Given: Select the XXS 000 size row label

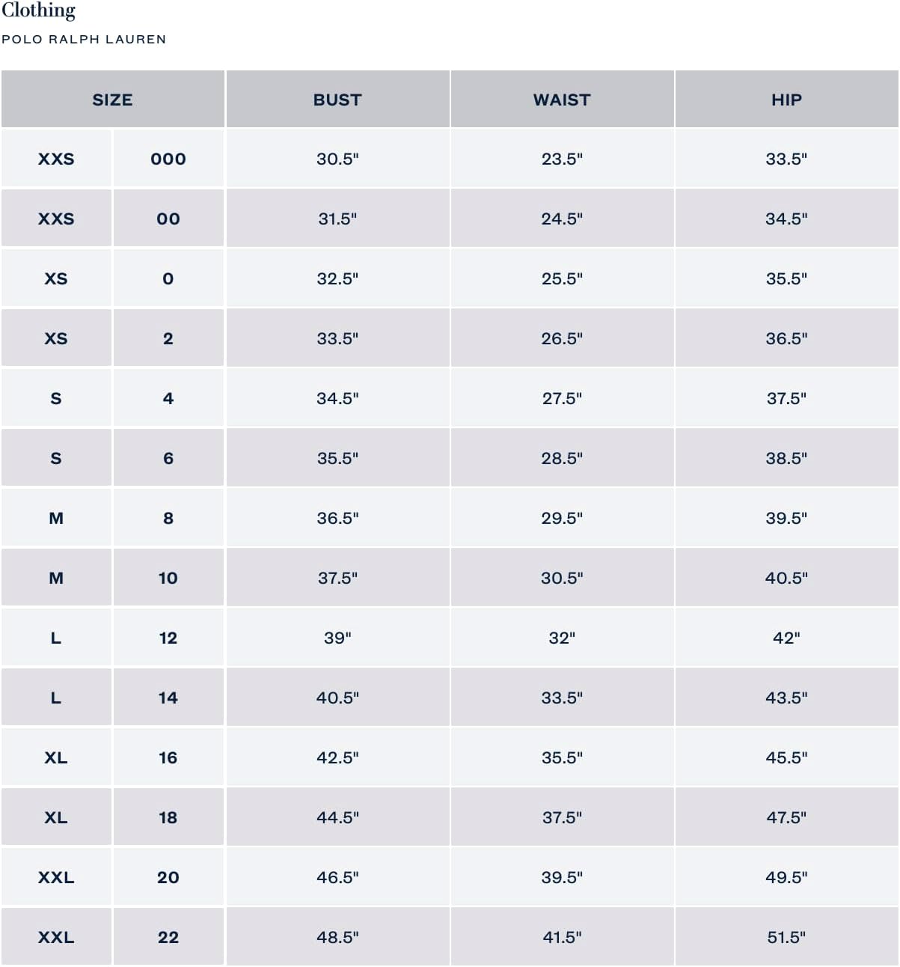Looking at the screenshot, I should [56, 159].
